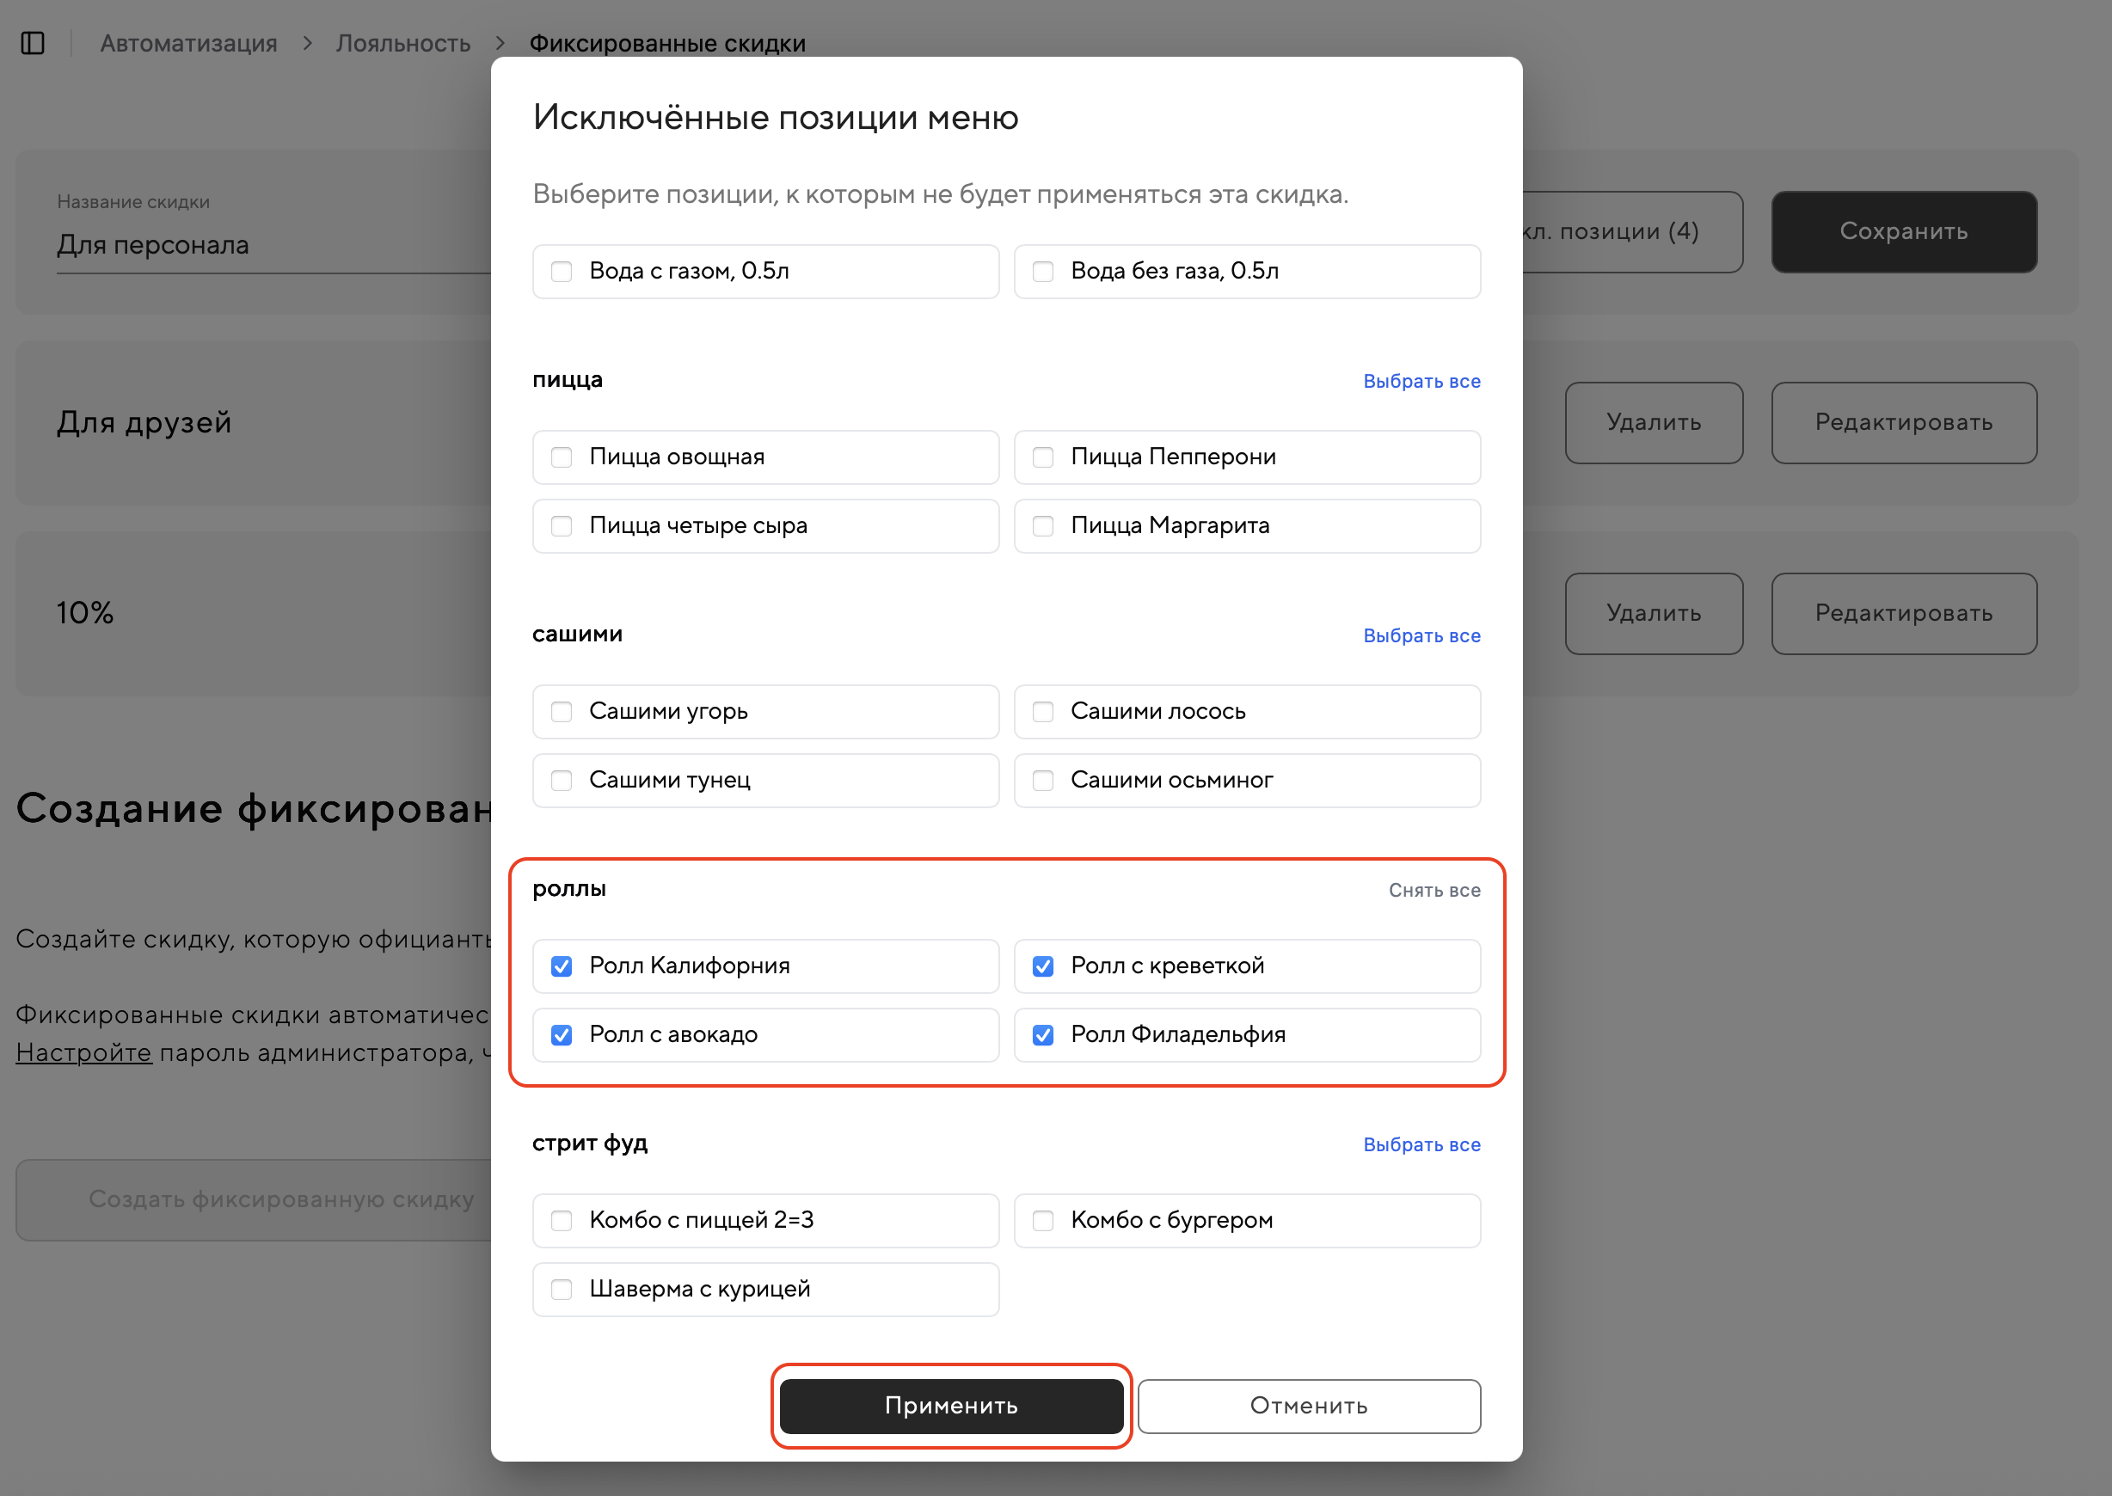Tick the Сашими лосось checkbox
Image resolution: width=2112 pixels, height=1496 pixels.
coord(1042,712)
